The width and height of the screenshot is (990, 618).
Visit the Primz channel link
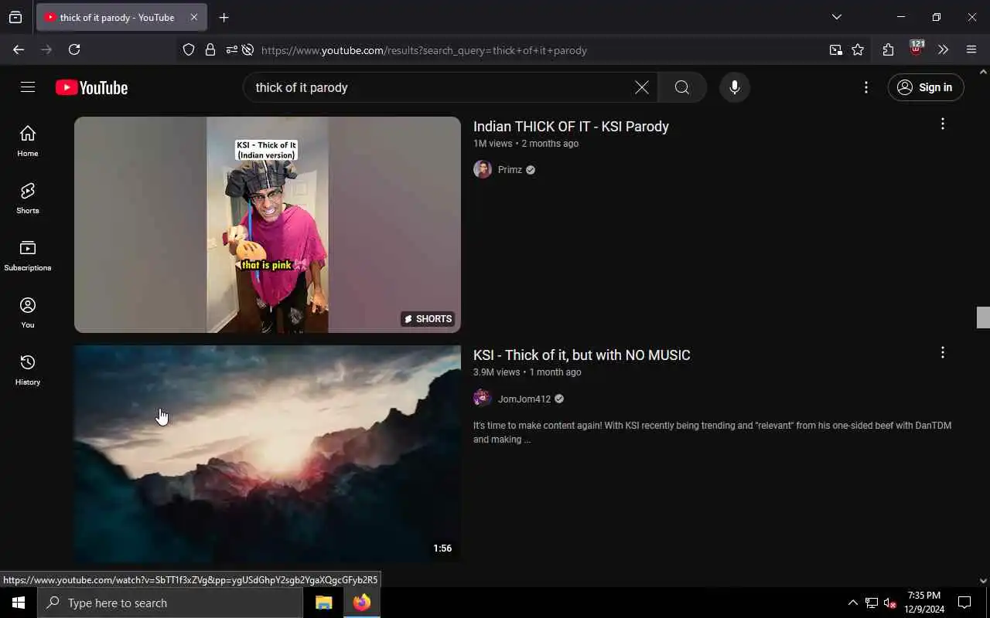coord(510,170)
